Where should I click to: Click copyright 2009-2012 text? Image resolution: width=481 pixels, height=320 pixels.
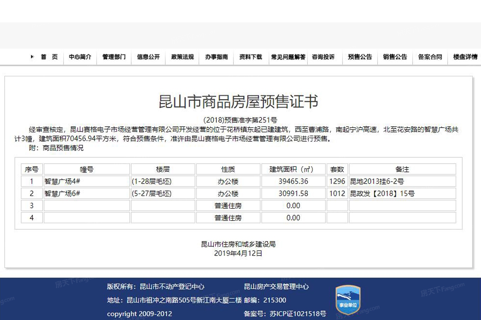click(x=139, y=314)
